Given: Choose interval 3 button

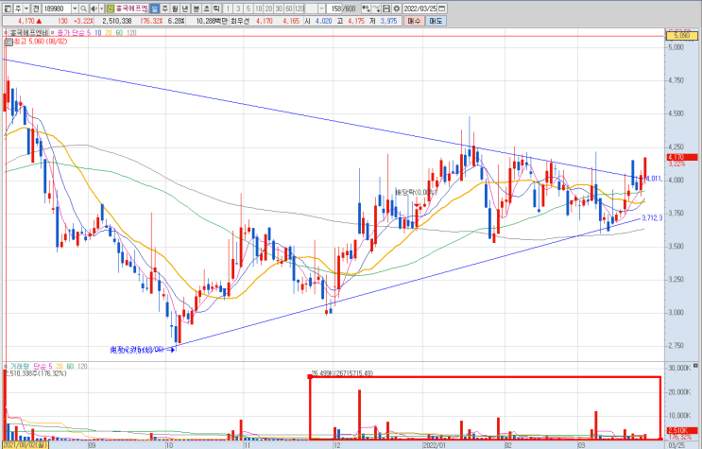Looking at the screenshot, I should [238, 9].
